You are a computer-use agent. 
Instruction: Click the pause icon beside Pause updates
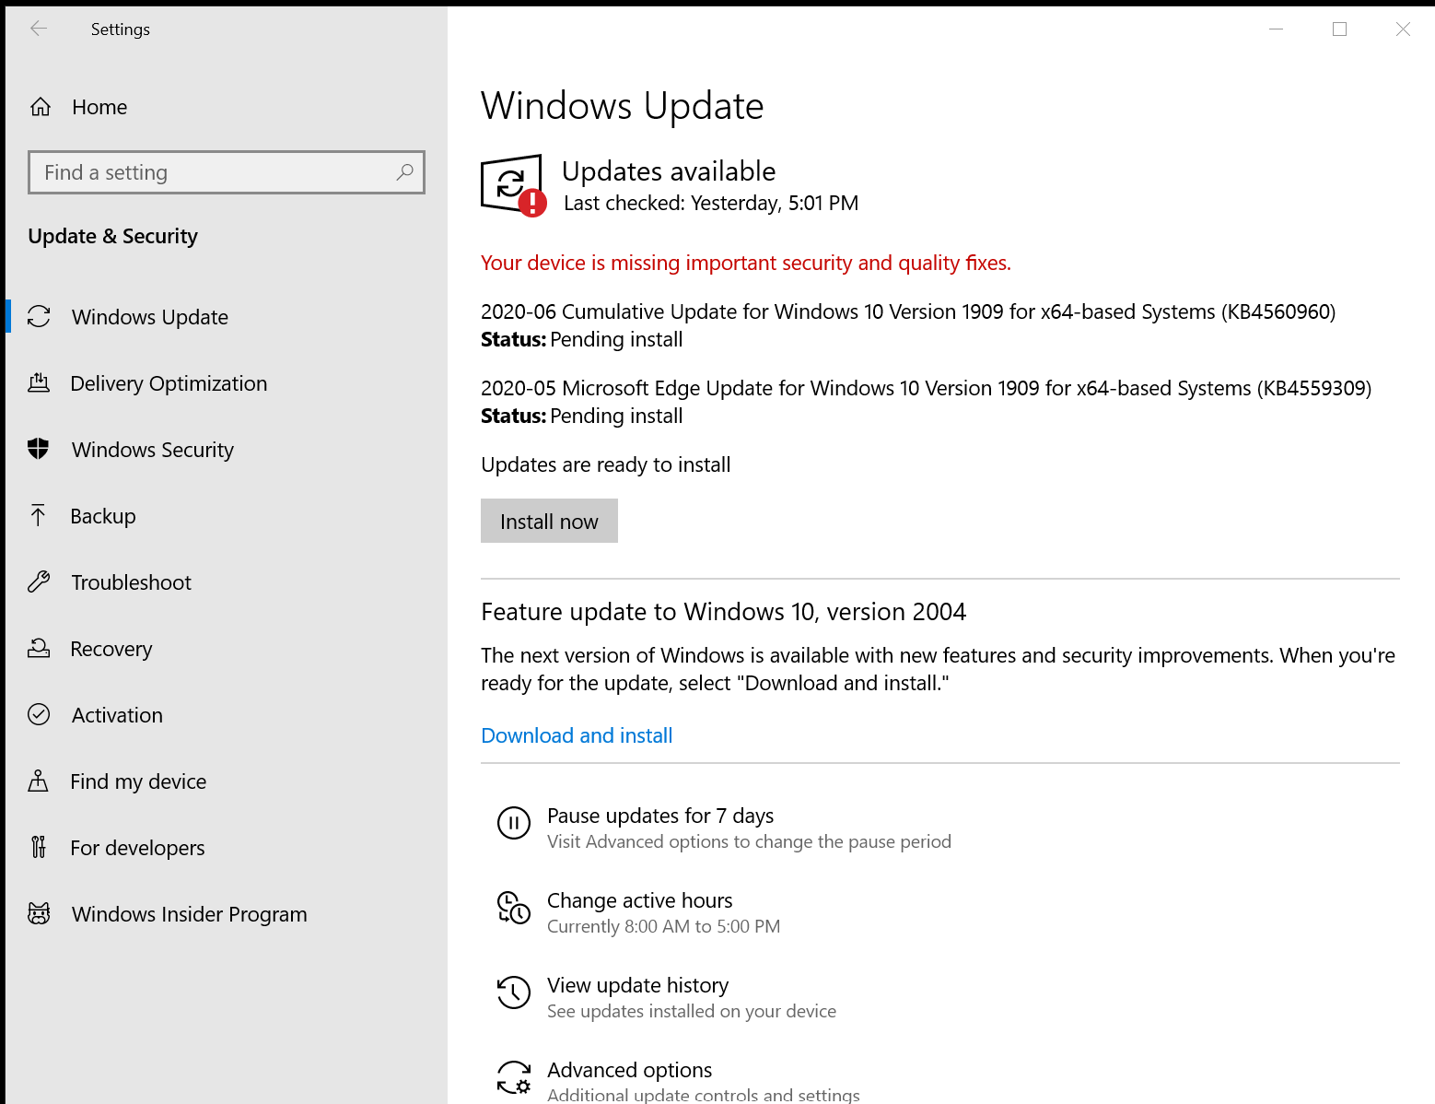pyautogui.click(x=514, y=822)
